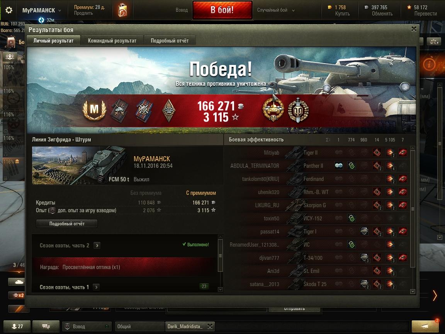Click the FCM 50 t tank thumbnail

pos(80,165)
